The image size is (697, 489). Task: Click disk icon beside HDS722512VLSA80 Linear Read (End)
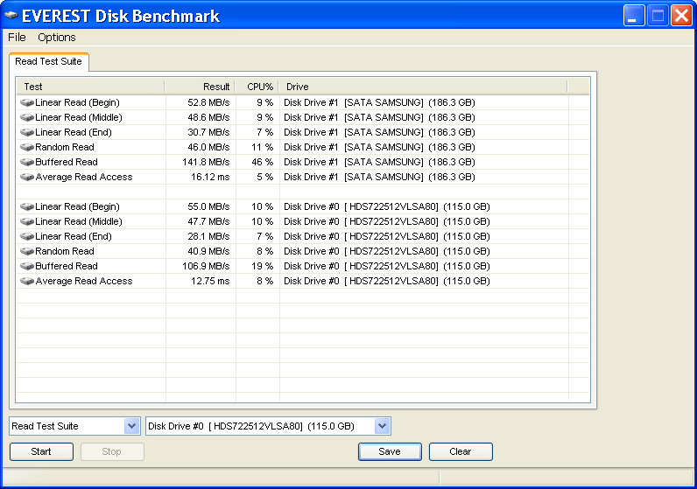click(27, 237)
